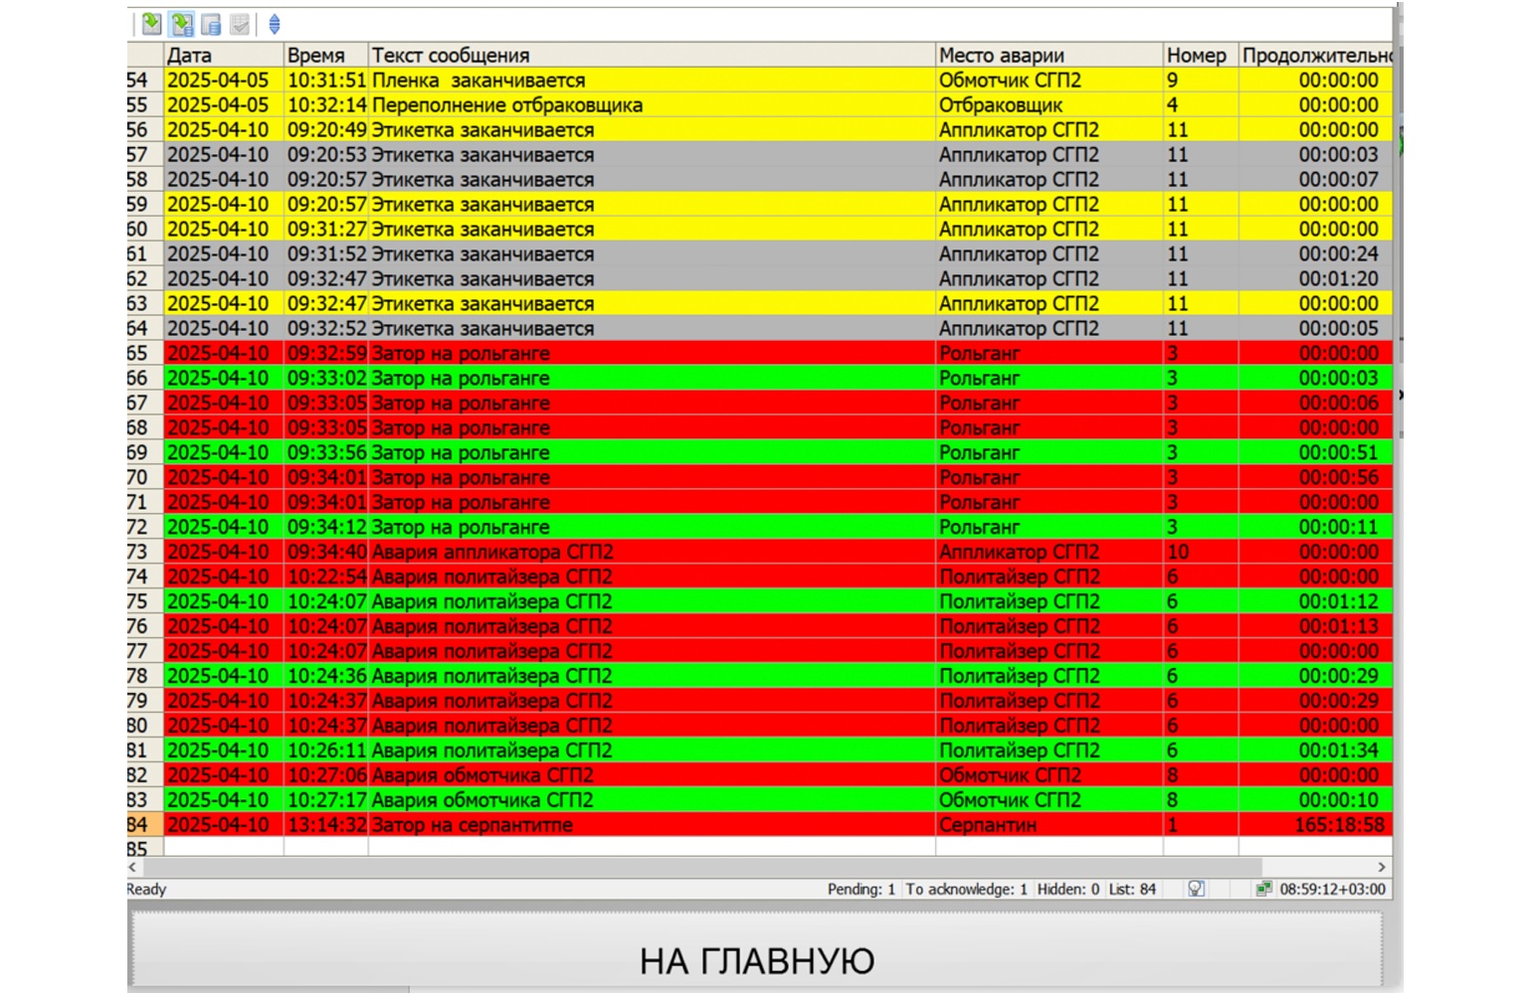Click the time cell 10:27:17
Image resolution: width=1531 pixels, height=996 pixels.
[x=327, y=800]
